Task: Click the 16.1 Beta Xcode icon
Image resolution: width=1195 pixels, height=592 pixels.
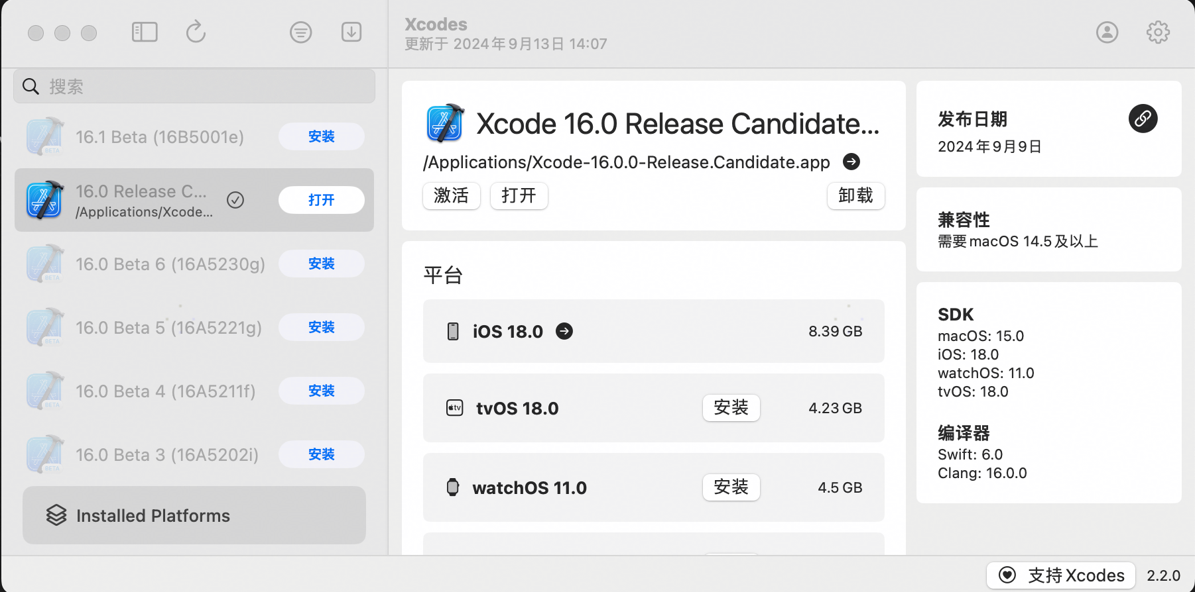Action: [45, 136]
